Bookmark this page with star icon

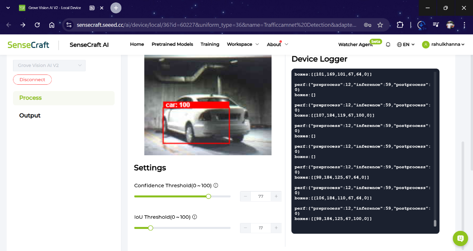pyautogui.click(x=380, y=25)
